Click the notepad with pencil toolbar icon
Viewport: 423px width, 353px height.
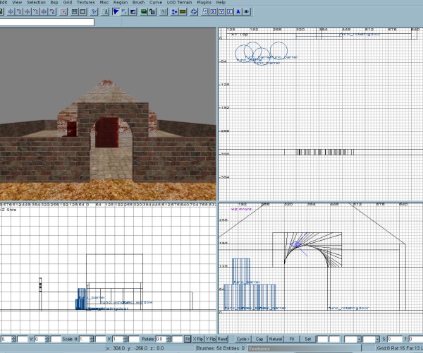pos(105,11)
